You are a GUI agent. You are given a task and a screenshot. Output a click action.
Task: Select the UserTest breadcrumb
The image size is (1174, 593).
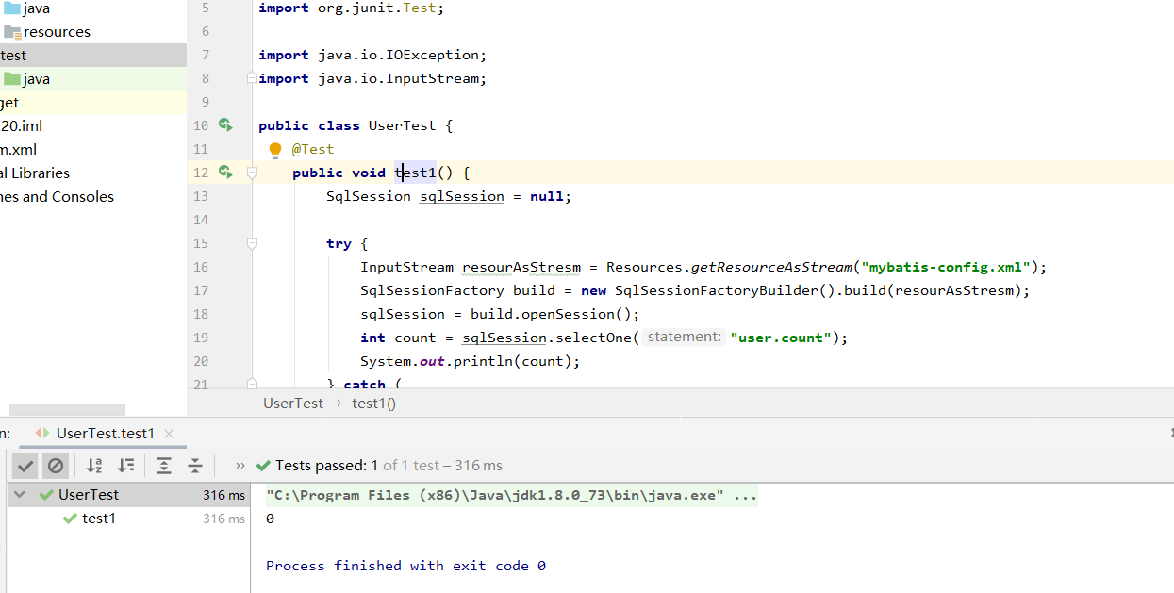point(293,403)
